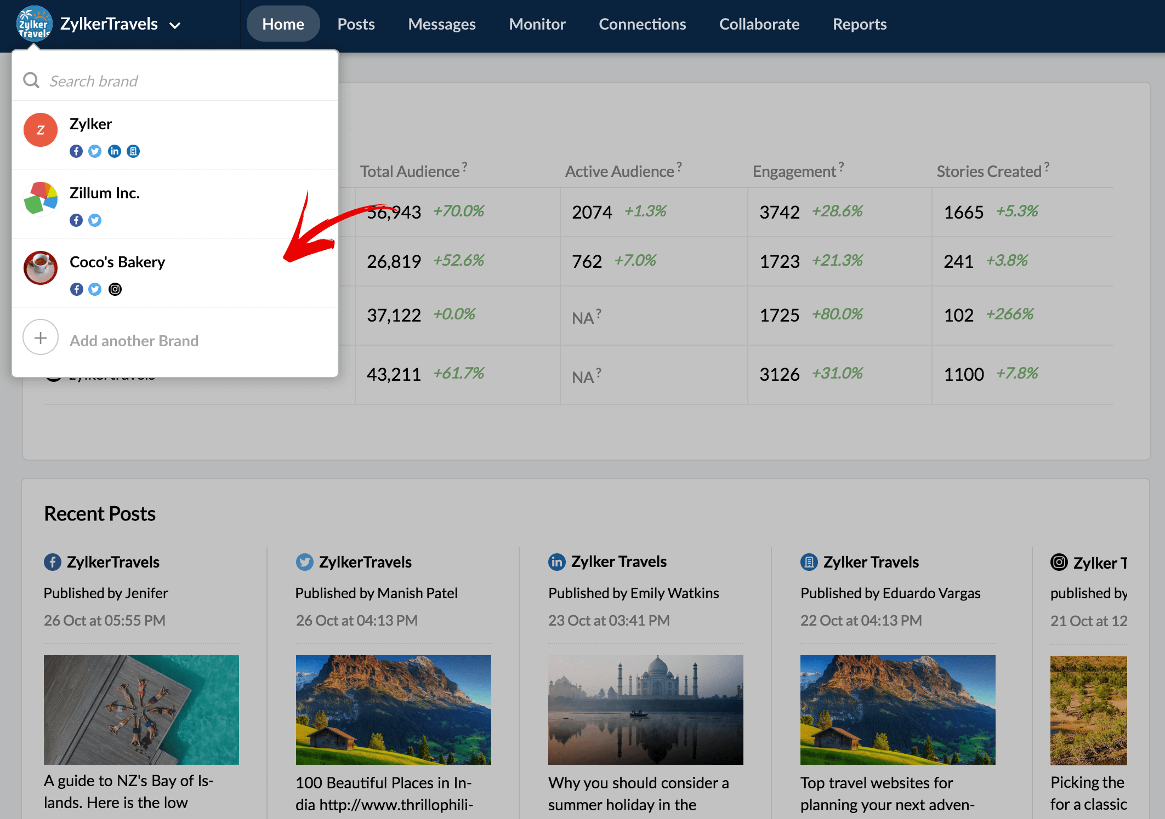1165x819 pixels.
Task: Click Zylker's Facebook icon
Action: (76, 151)
